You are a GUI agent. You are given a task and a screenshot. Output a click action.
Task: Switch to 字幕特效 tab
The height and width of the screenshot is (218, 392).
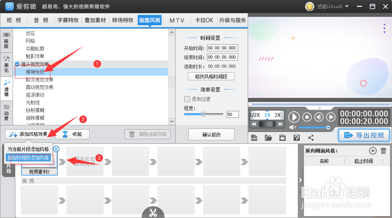click(x=68, y=20)
